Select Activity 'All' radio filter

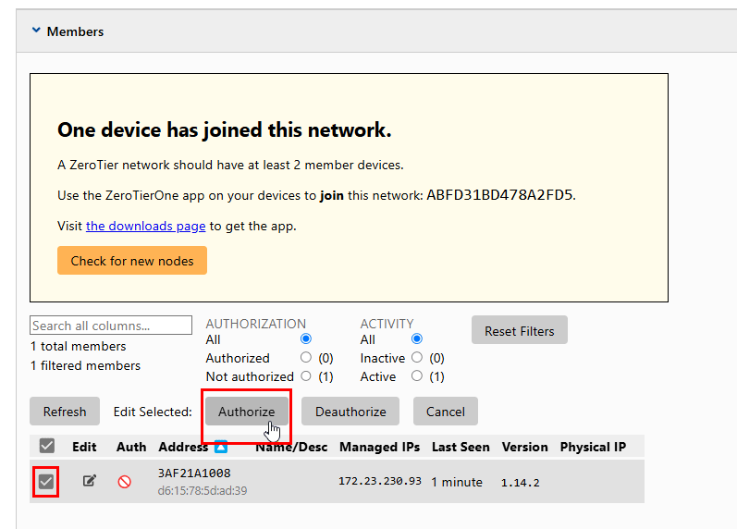pyautogui.click(x=417, y=339)
